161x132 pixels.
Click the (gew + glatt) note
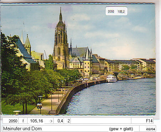pos(121,129)
